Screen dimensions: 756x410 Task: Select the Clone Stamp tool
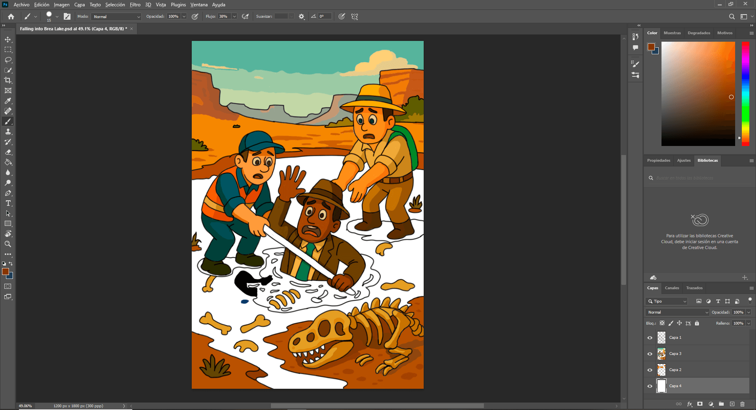8,132
